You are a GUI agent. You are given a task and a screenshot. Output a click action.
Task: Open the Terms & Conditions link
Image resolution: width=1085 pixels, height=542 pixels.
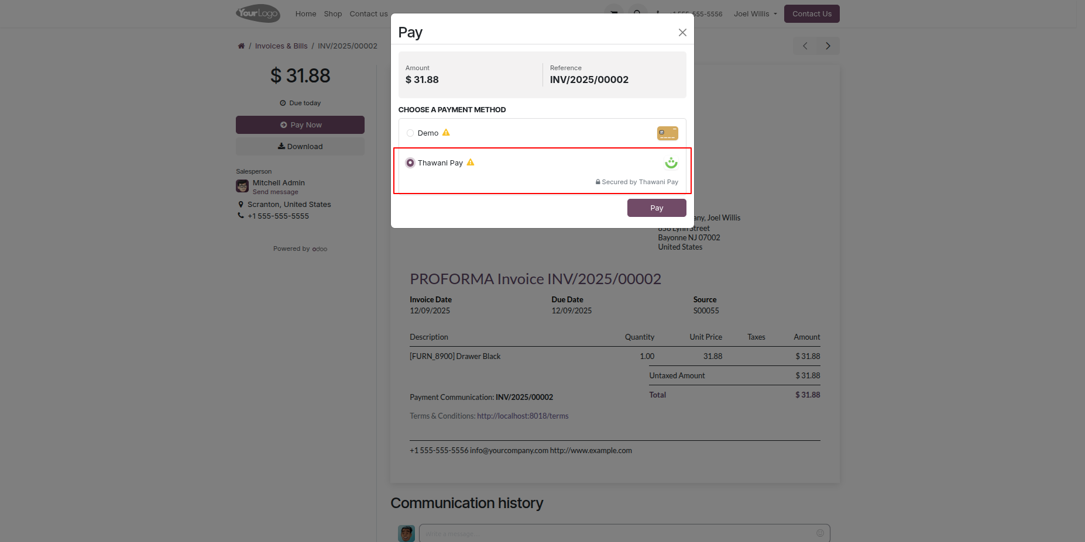489,416
